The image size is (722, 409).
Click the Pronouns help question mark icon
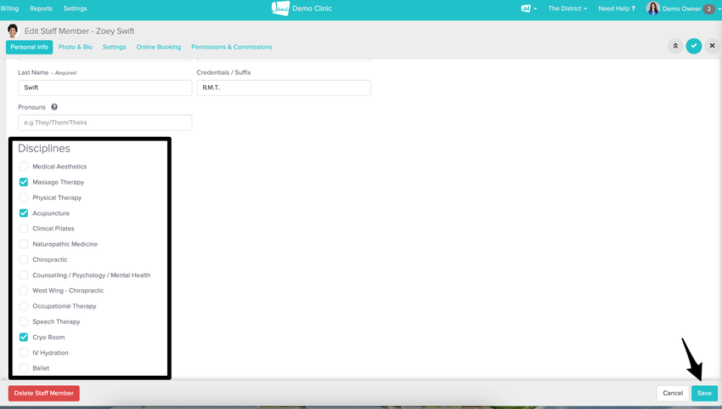point(54,107)
